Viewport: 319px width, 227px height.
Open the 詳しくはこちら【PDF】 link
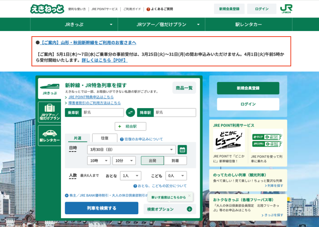pyautogui.click(x=104, y=60)
